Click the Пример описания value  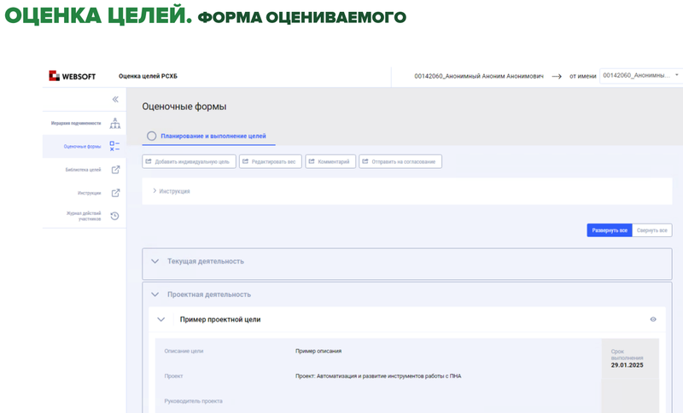tap(318, 352)
